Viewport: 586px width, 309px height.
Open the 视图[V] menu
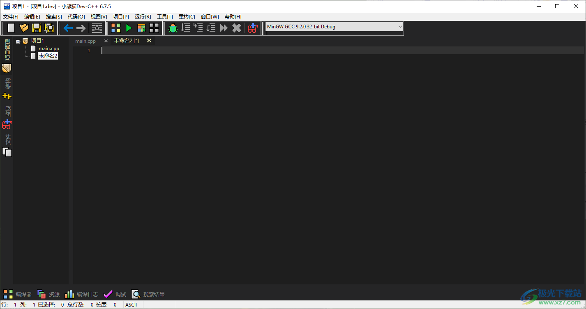click(x=99, y=17)
